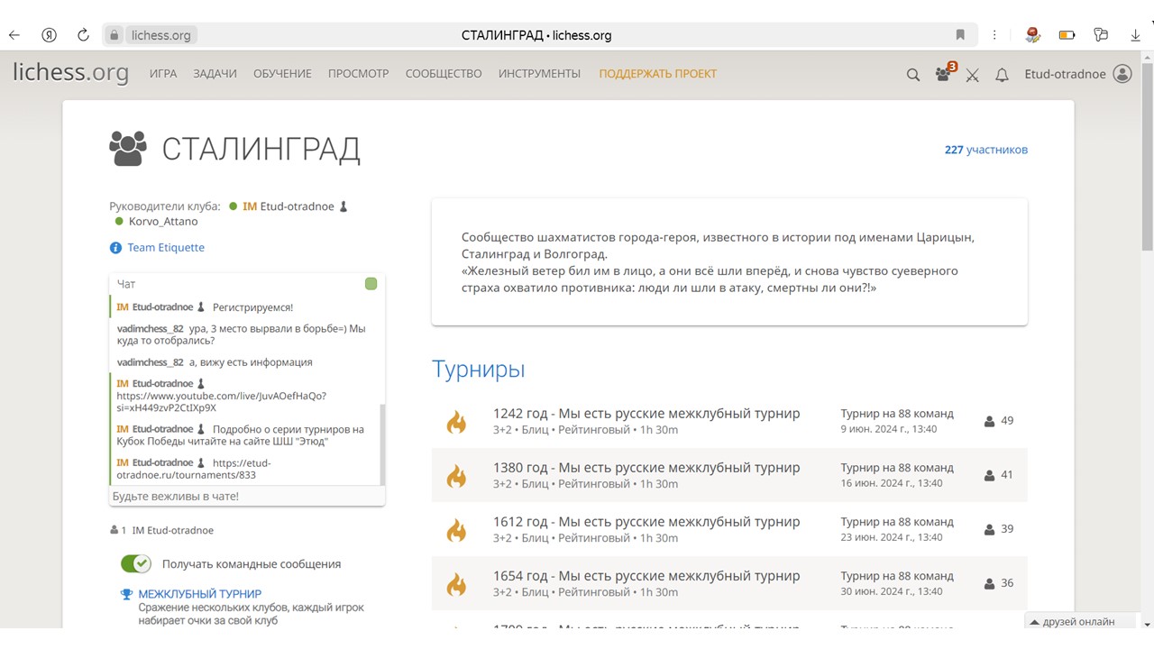Viewport: 1154px width, 649px height.
Task: Open the lichess search magnifier
Action: click(x=913, y=75)
